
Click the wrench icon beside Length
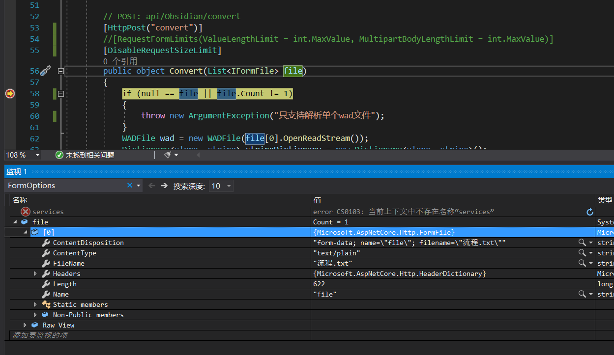[x=46, y=284]
